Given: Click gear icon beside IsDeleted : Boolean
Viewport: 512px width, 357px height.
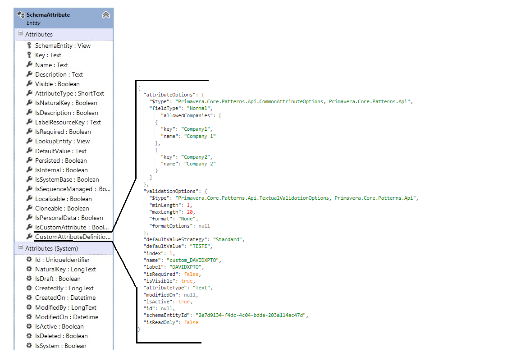Looking at the screenshot, I should click(x=29, y=336).
